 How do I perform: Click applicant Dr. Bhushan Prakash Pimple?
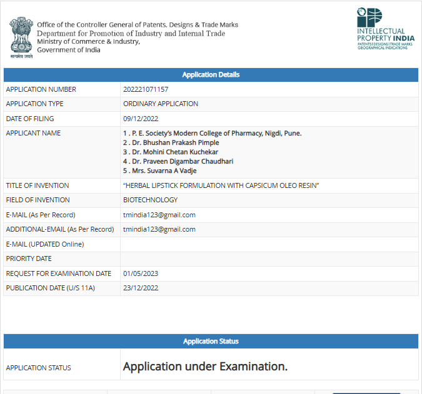point(171,142)
